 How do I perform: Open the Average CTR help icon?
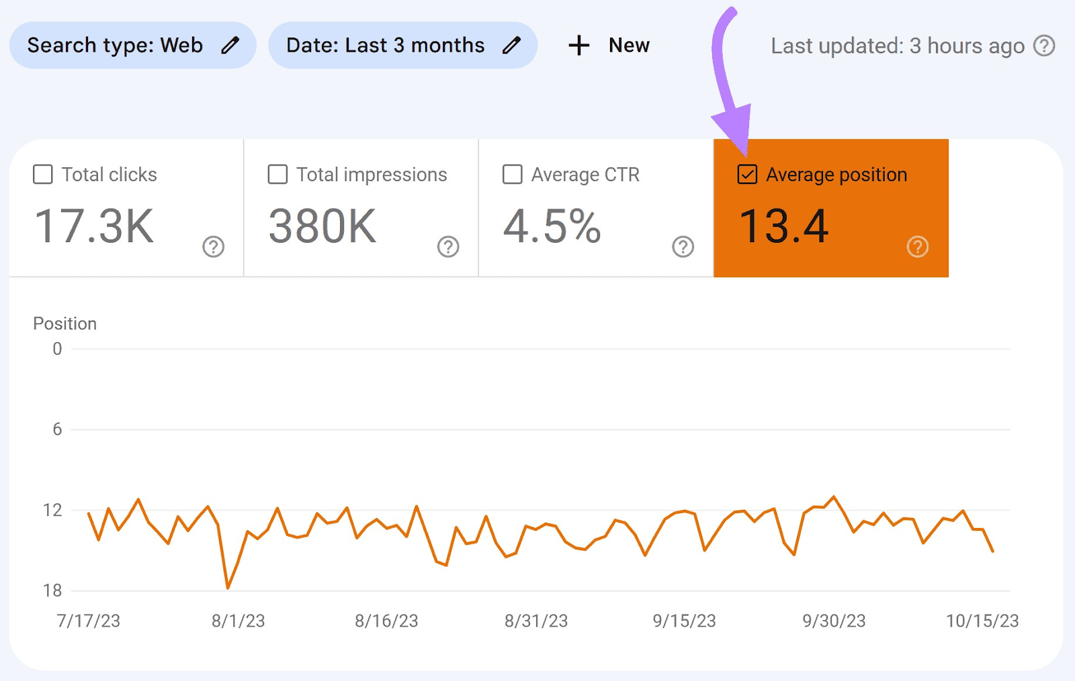point(683,247)
